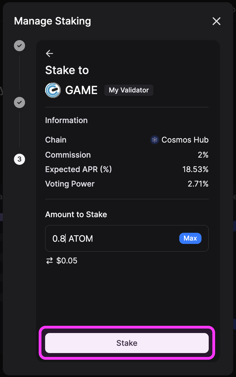
Task: Click the Information section heading
Action: pos(66,120)
